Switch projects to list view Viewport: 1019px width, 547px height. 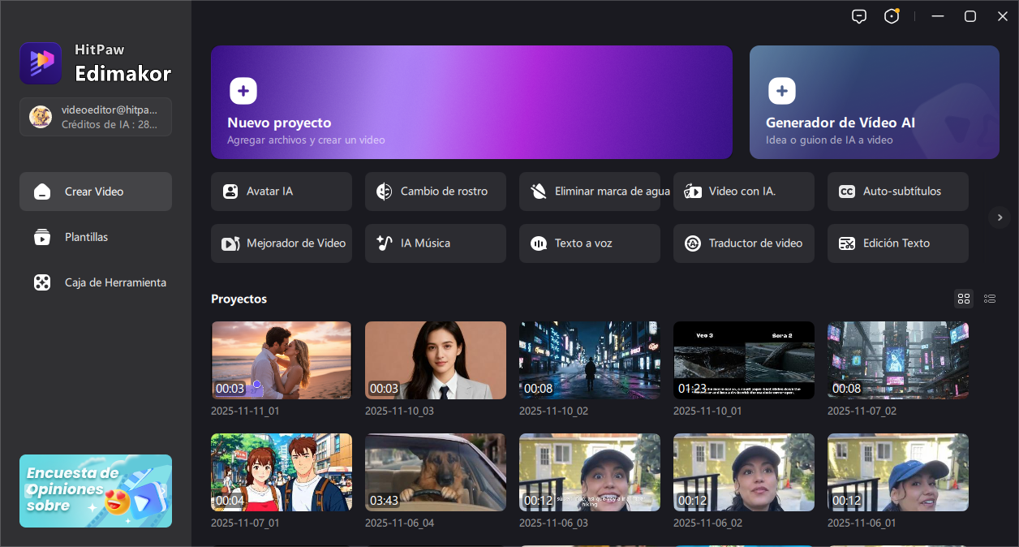pyautogui.click(x=990, y=299)
